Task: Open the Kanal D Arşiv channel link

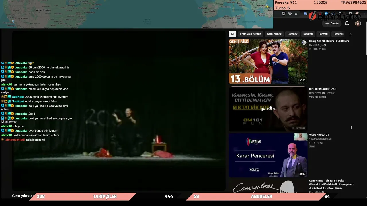Action: click(x=316, y=45)
